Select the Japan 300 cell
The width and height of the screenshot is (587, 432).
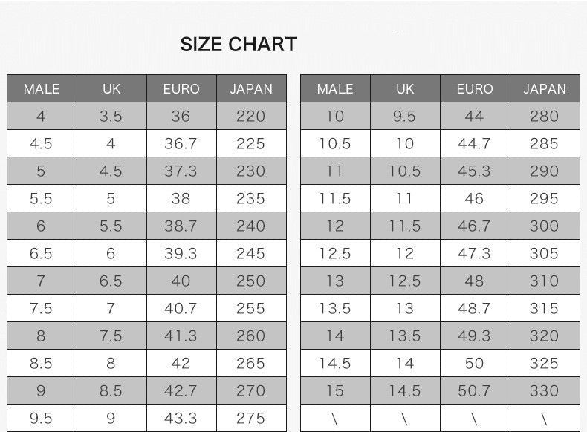(x=545, y=226)
